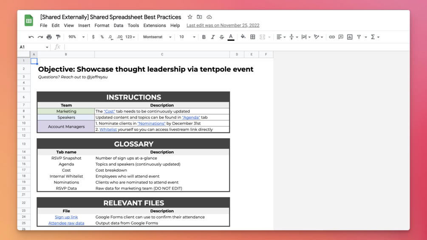Select "Raw data for marketing team" cell

(x=162, y=188)
